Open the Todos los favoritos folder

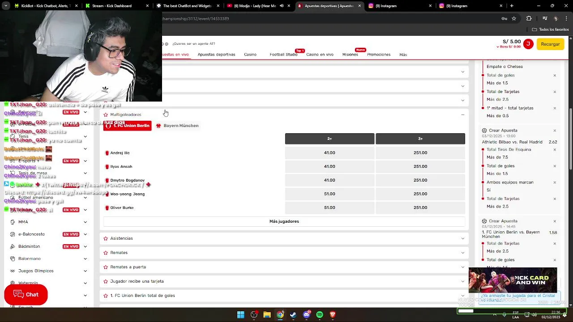pyautogui.click(x=551, y=30)
